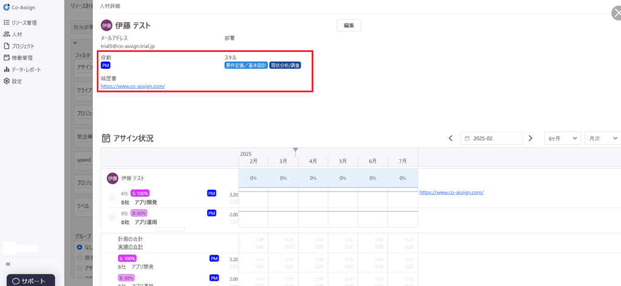Collapse the sidebar with double chevron
Screen dimensions: 621x286
[8, 264]
